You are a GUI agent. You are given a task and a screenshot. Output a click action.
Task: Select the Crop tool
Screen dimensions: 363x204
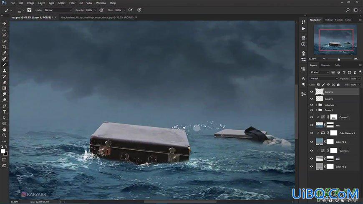pos(5,47)
